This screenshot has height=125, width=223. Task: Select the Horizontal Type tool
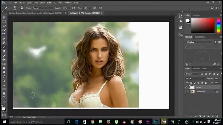[4, 81]
